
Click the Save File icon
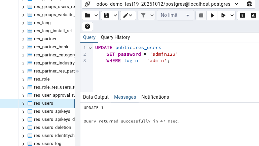pyautogui.click(x=107, y=15)
